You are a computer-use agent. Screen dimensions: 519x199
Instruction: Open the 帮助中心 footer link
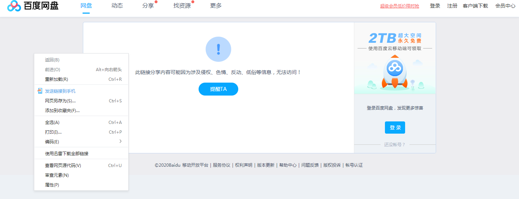click(288, 165)
